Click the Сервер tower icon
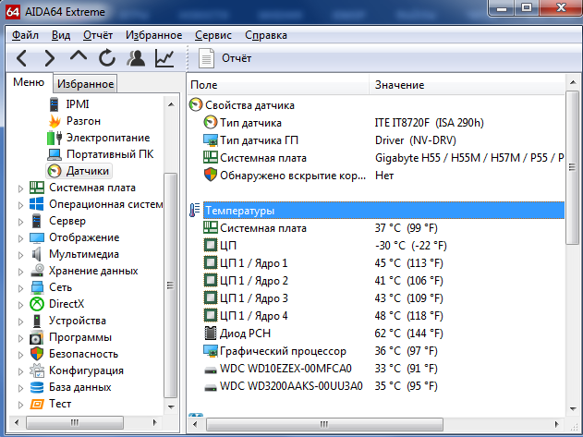Viewport: 583px width, 437px height. (36, 221)
